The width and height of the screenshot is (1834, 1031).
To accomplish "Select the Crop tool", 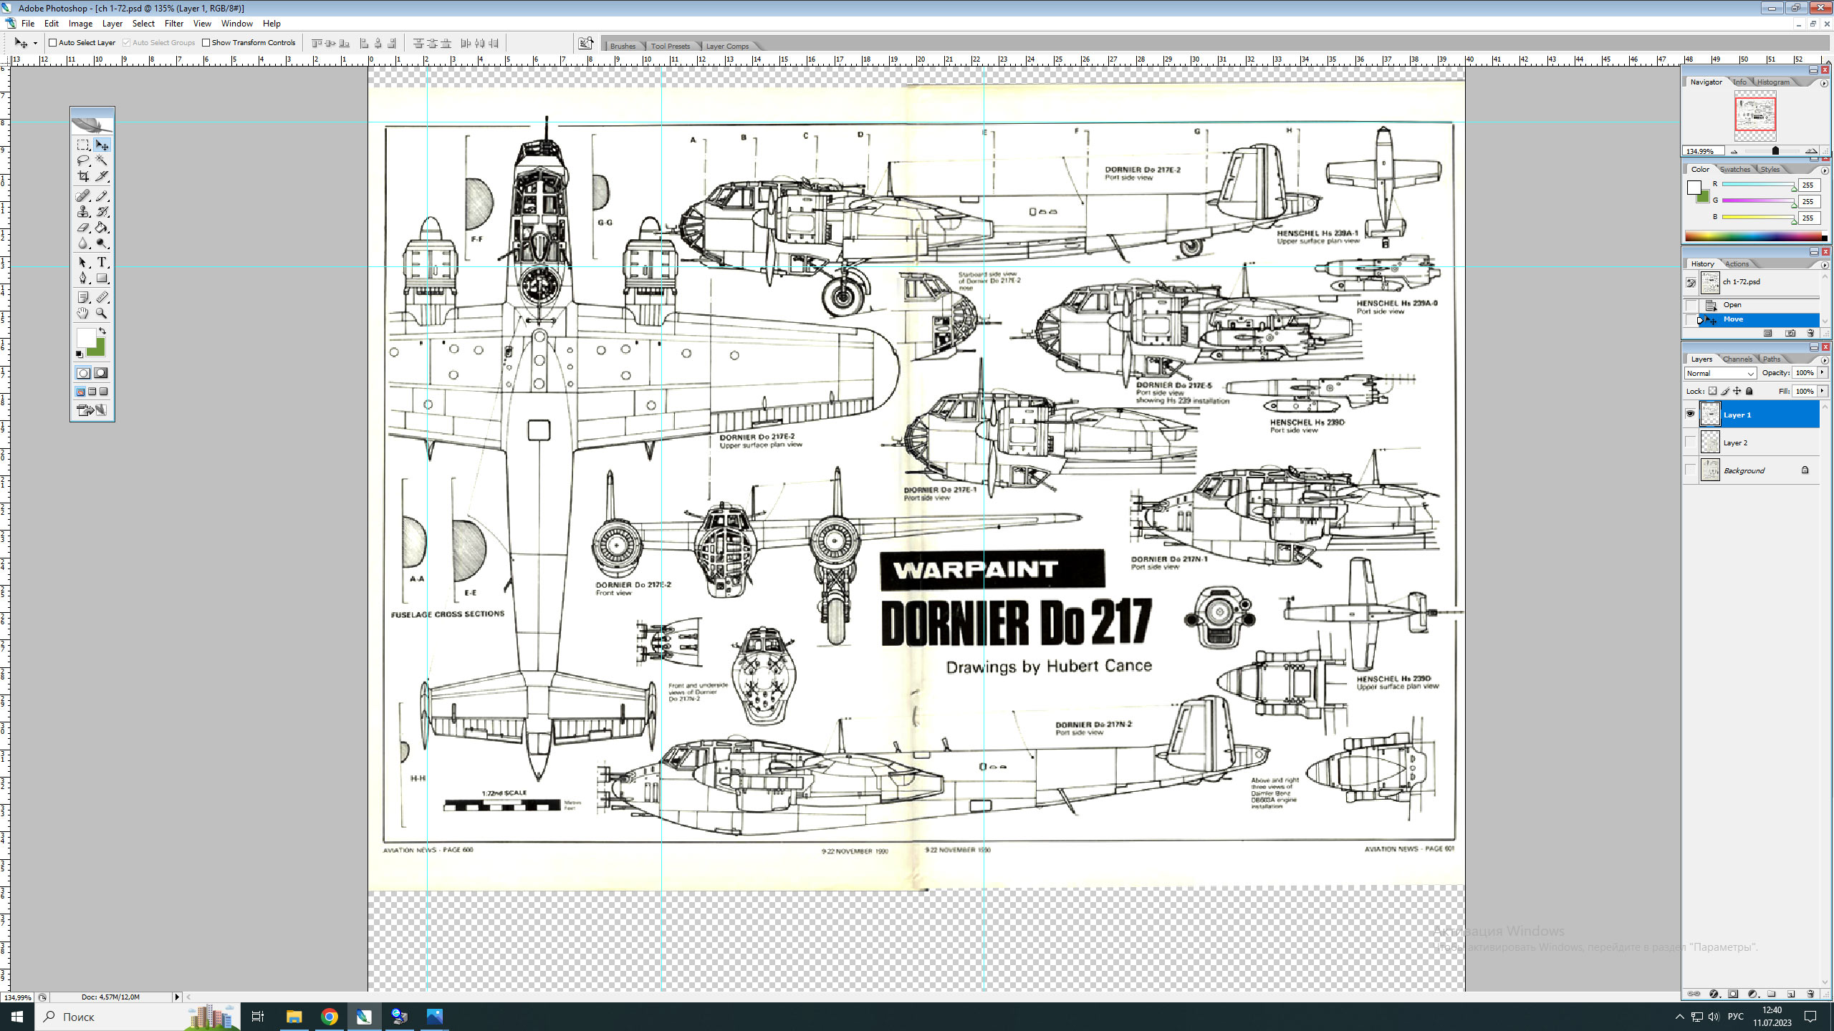I will [83, 176].
